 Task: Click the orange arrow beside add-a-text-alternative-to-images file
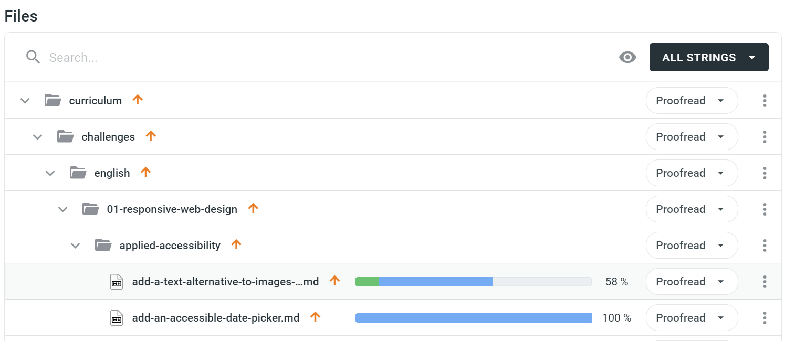coord(335,280)
